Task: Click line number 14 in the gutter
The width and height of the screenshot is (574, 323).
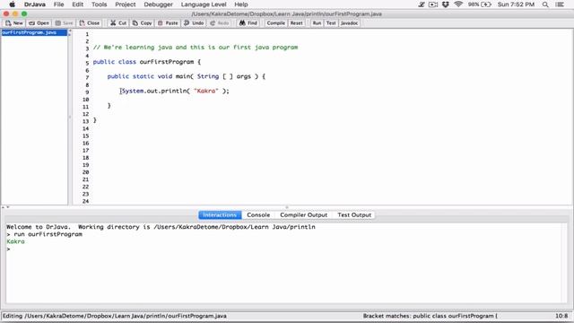Action: click(x=86, y=128)
